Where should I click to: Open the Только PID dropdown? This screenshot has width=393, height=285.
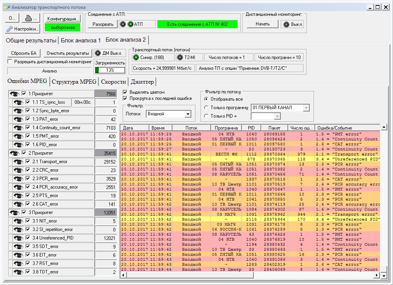tap(277, 116)
